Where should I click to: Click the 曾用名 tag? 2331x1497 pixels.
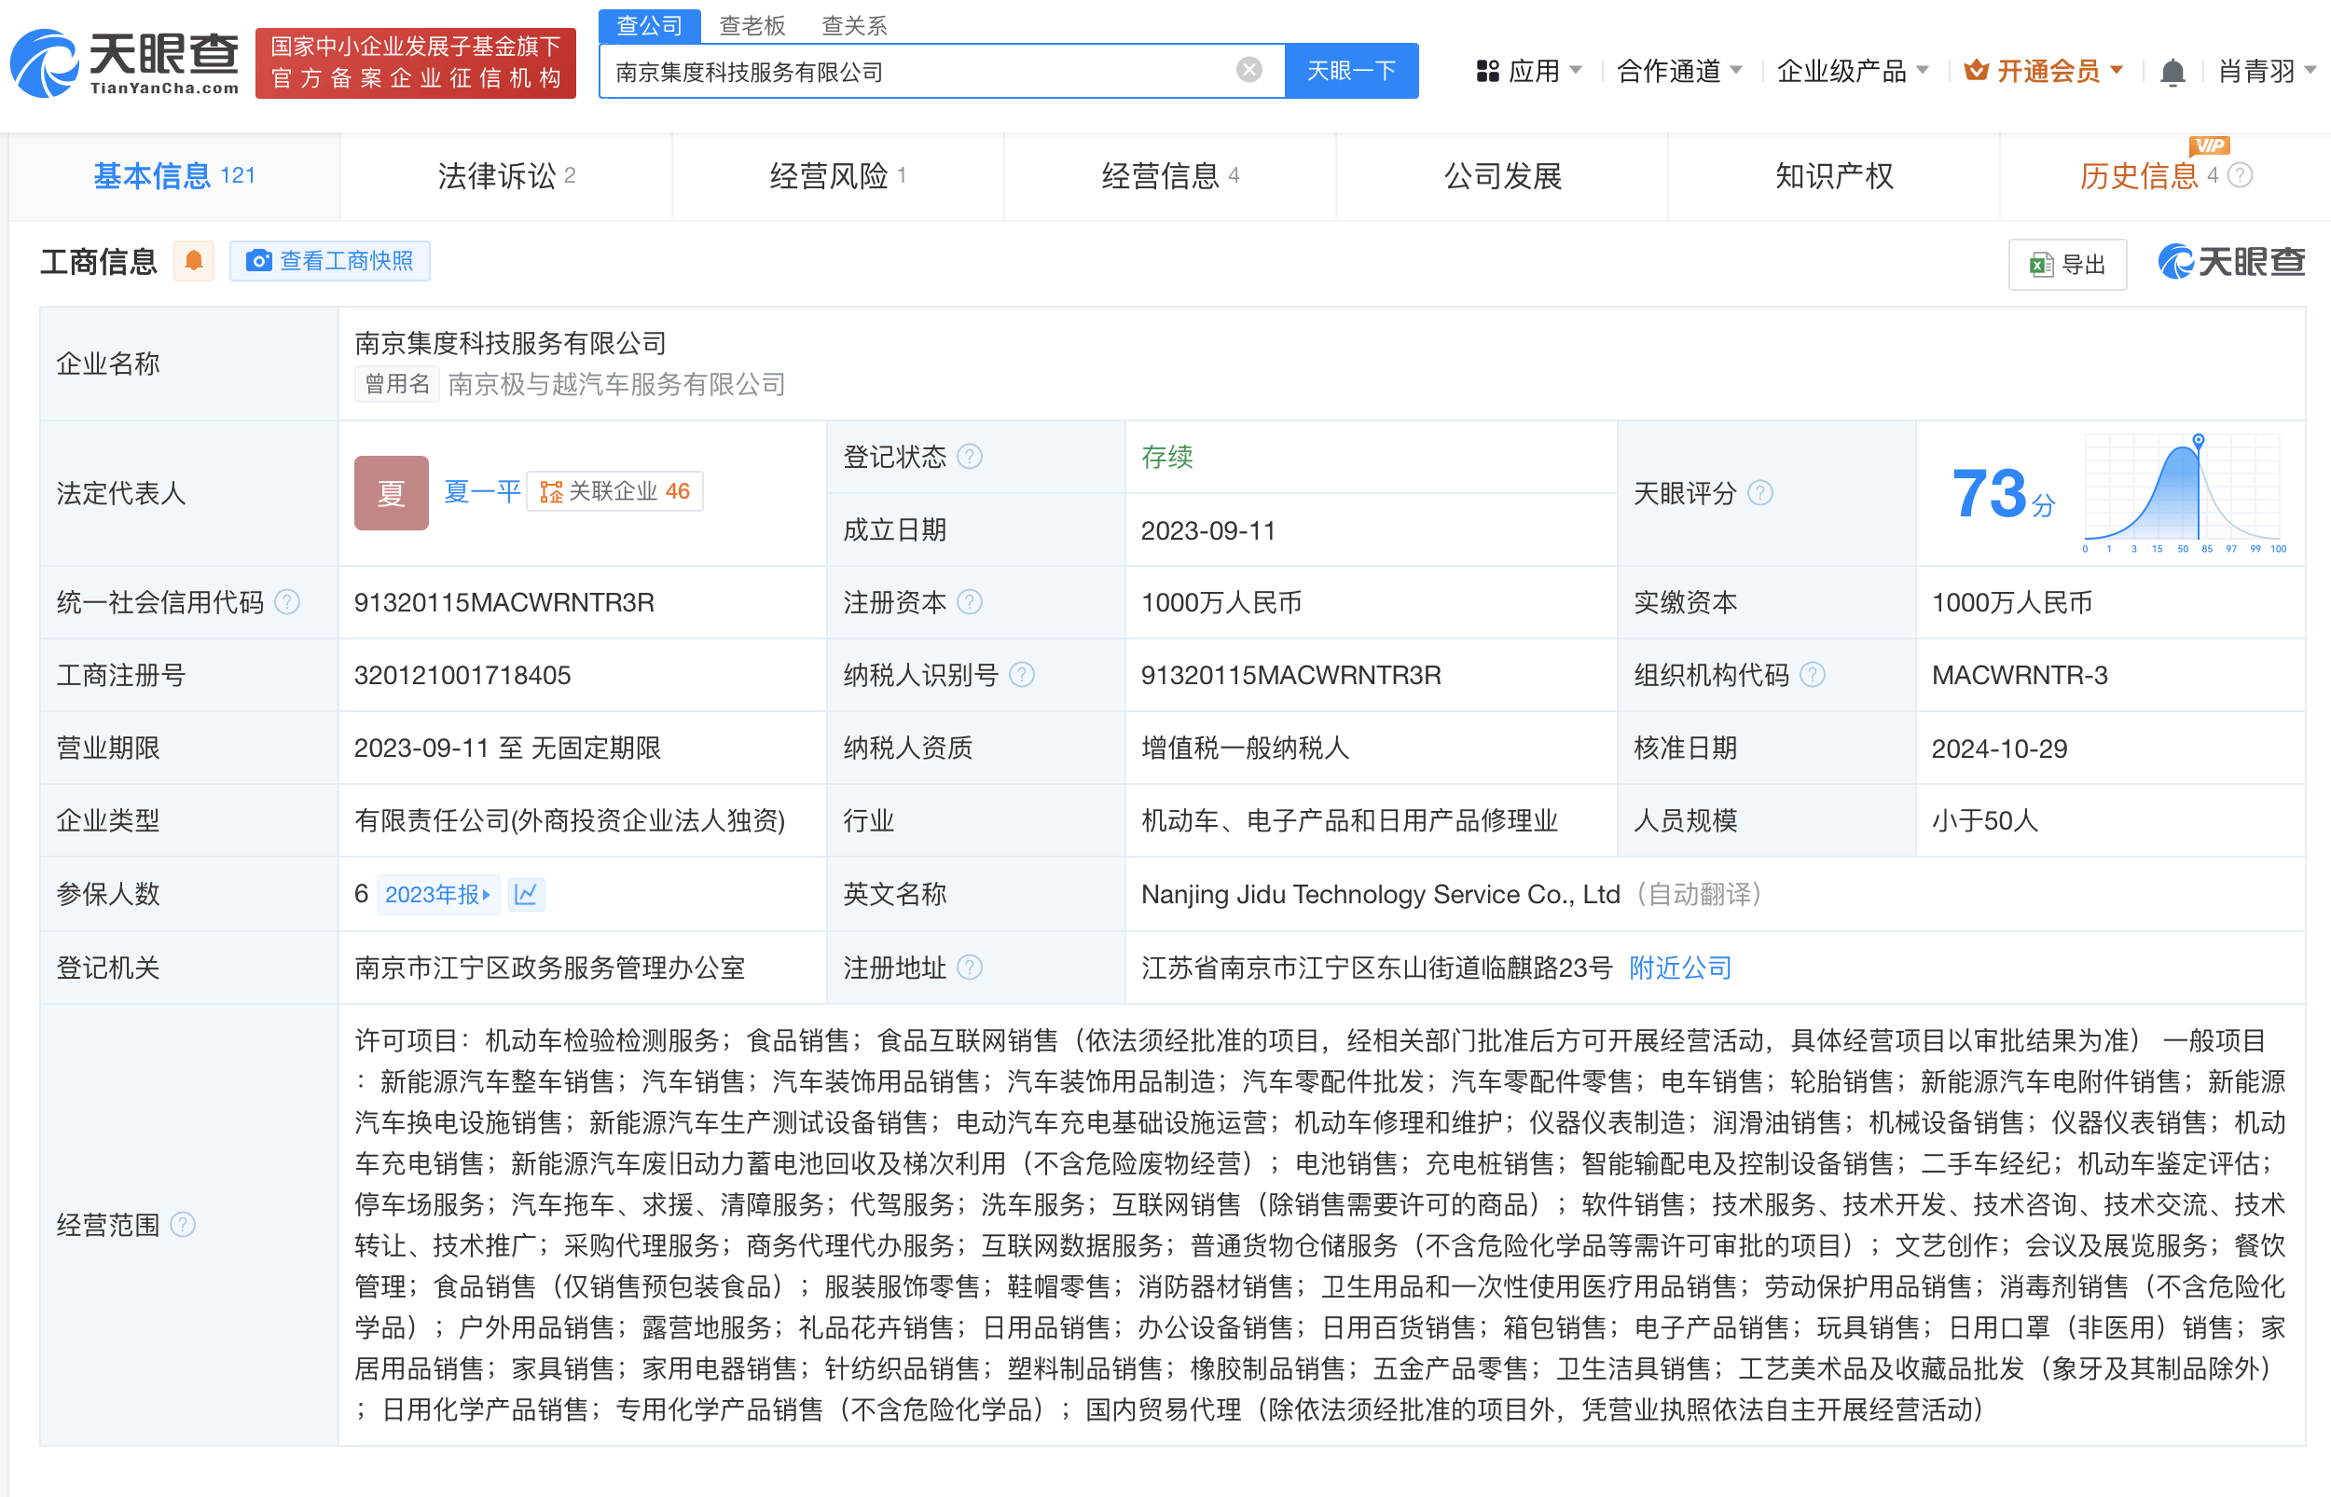396,384
